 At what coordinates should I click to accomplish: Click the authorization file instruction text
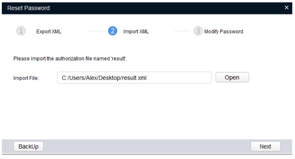point(70,58)
